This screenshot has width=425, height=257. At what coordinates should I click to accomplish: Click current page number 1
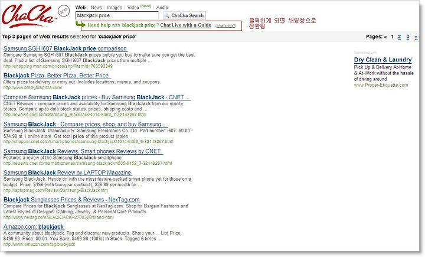(392, 37)
